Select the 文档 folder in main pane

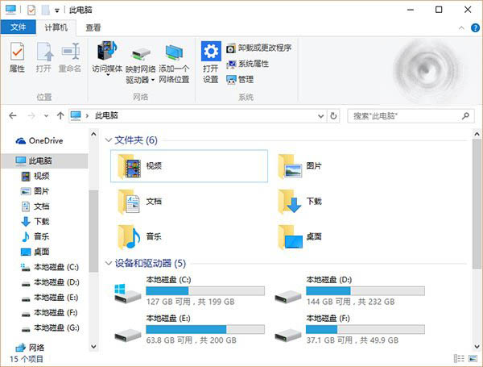click(139, 202)
